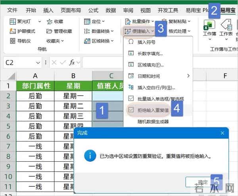This screenshot has width=238, height=196.
Task: Click the 日期和时间 calendar icon
Action: pyautogui.click(x=131, y=76)
